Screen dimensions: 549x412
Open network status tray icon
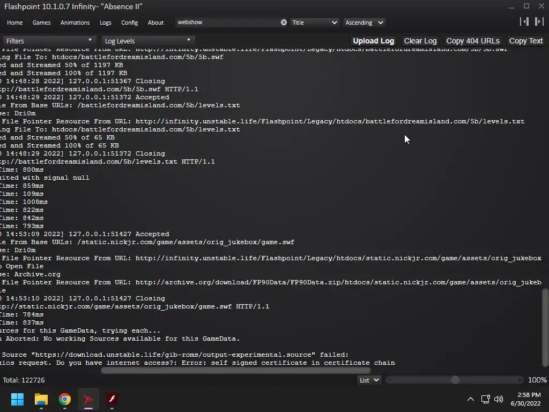(485, 399)
